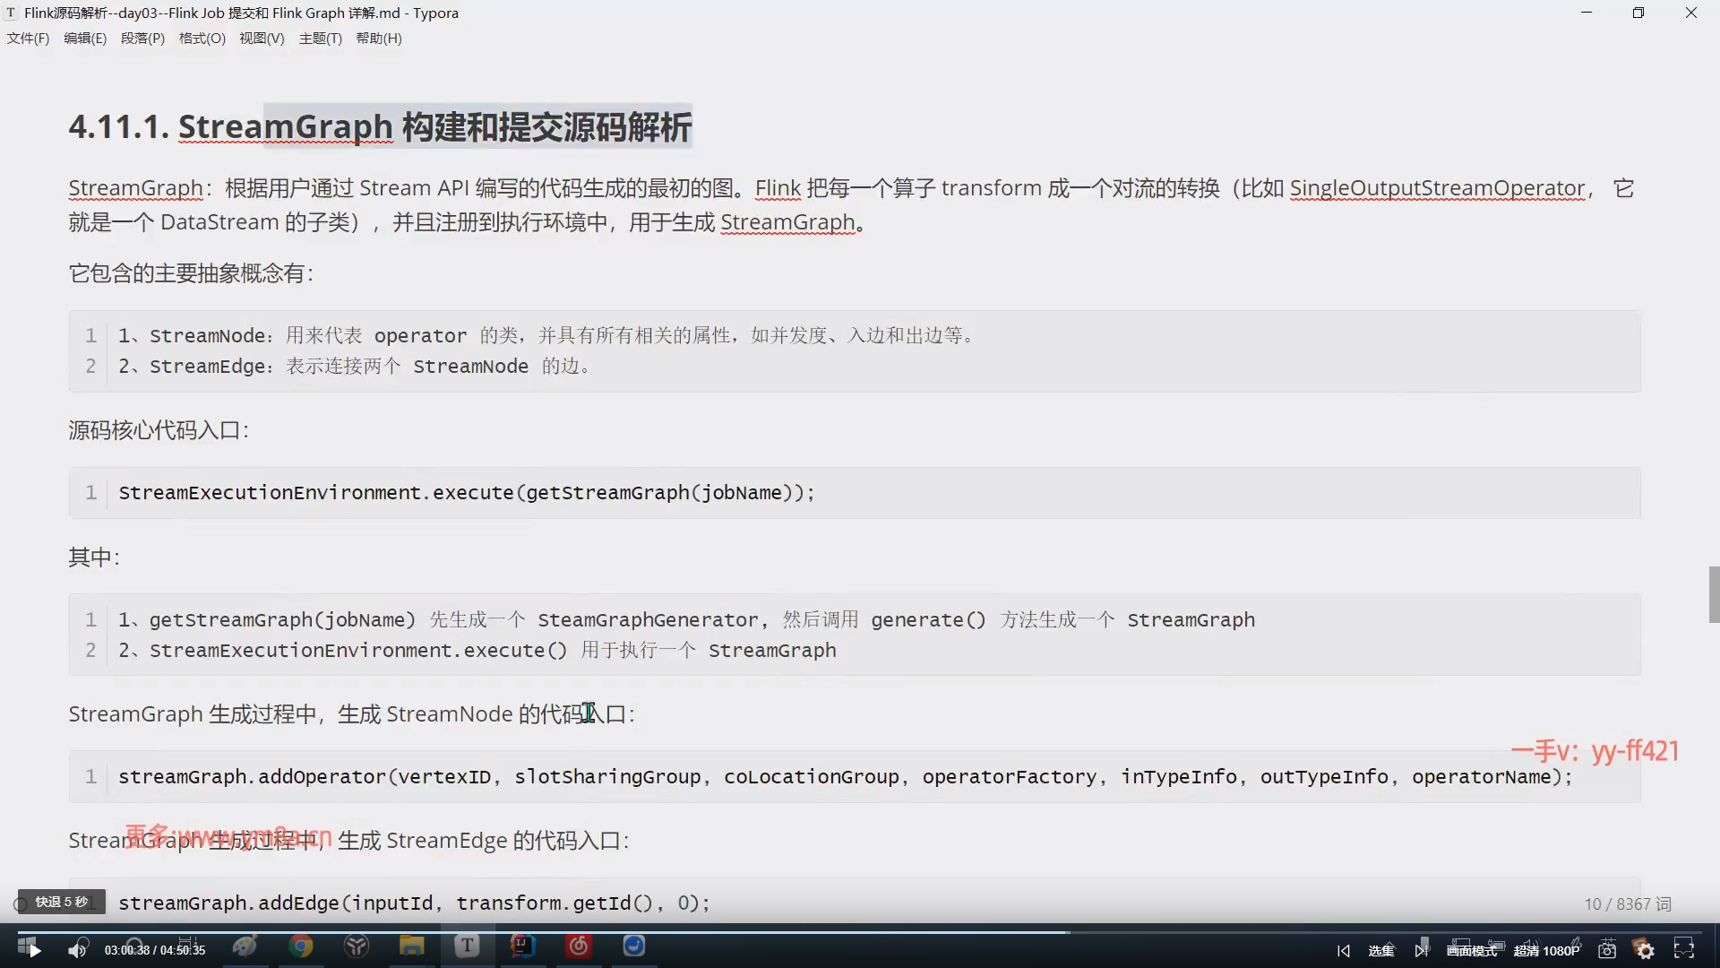This screenshot has width=1720, height=968.
Task: Open NetEase Cloud Music red icon
Action: click(579, 946)
